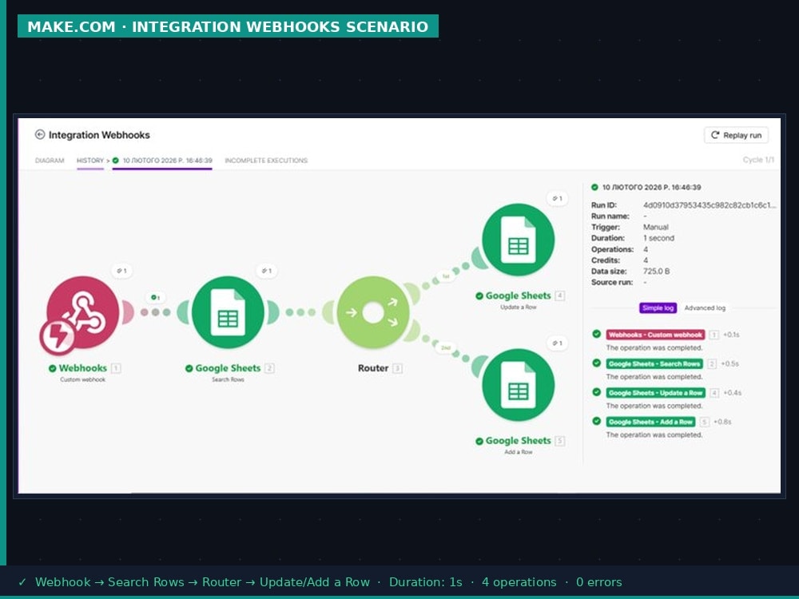799x599 pixels.
Task: Click the Integration Webhooks scenario title
Action: click(99, 135)
